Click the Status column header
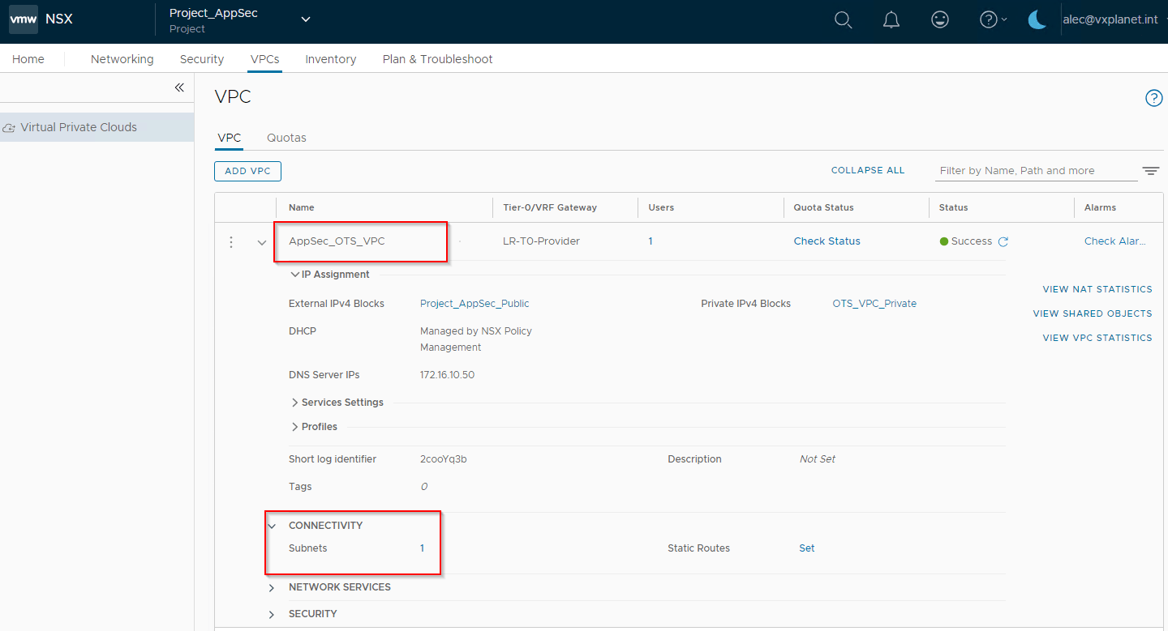Image resolution: width=1168 pixels, height=631 pixels. pos(954,207)
